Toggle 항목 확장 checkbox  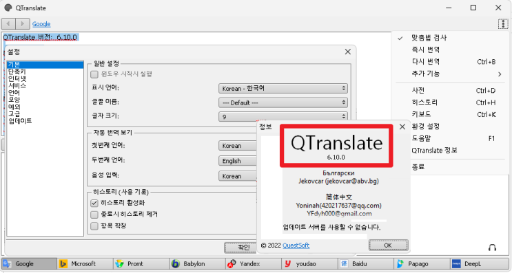coord(94,226)
